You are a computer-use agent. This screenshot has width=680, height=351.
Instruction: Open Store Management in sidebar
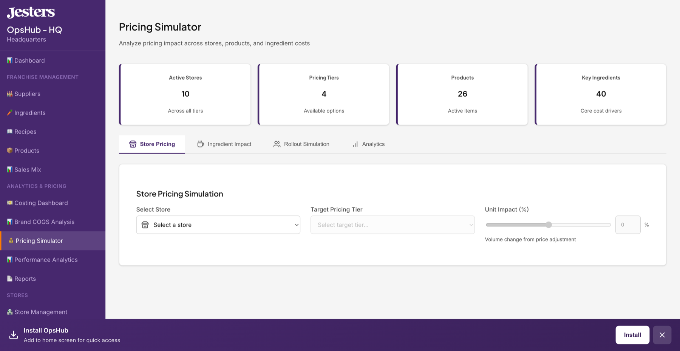click(40, 312)
